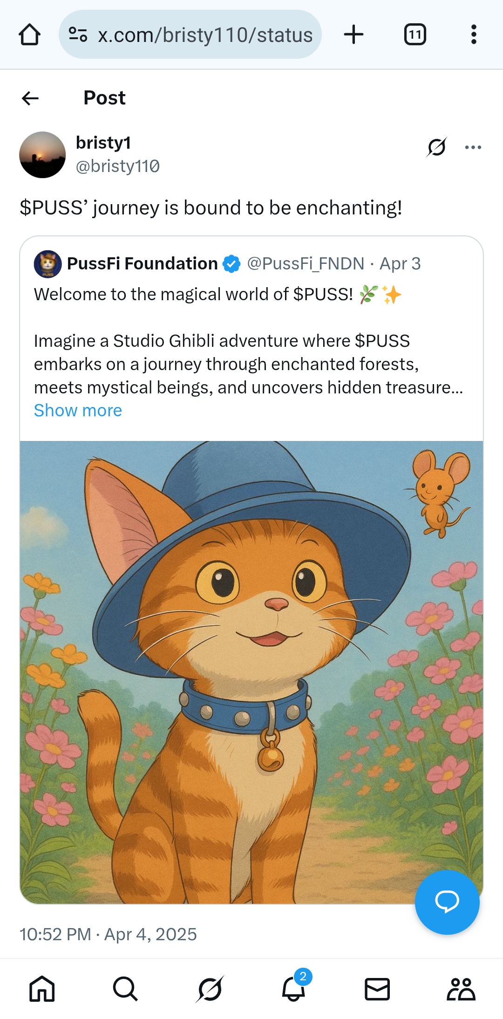Image resolution: width=503 pixels, height=1019 pixels.
Task: Go back using the Post arrow
Action: pyautogui.click(x=30, y=98)
